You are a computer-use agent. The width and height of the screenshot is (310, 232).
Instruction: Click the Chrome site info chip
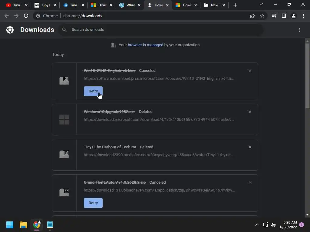coord(47,16)
